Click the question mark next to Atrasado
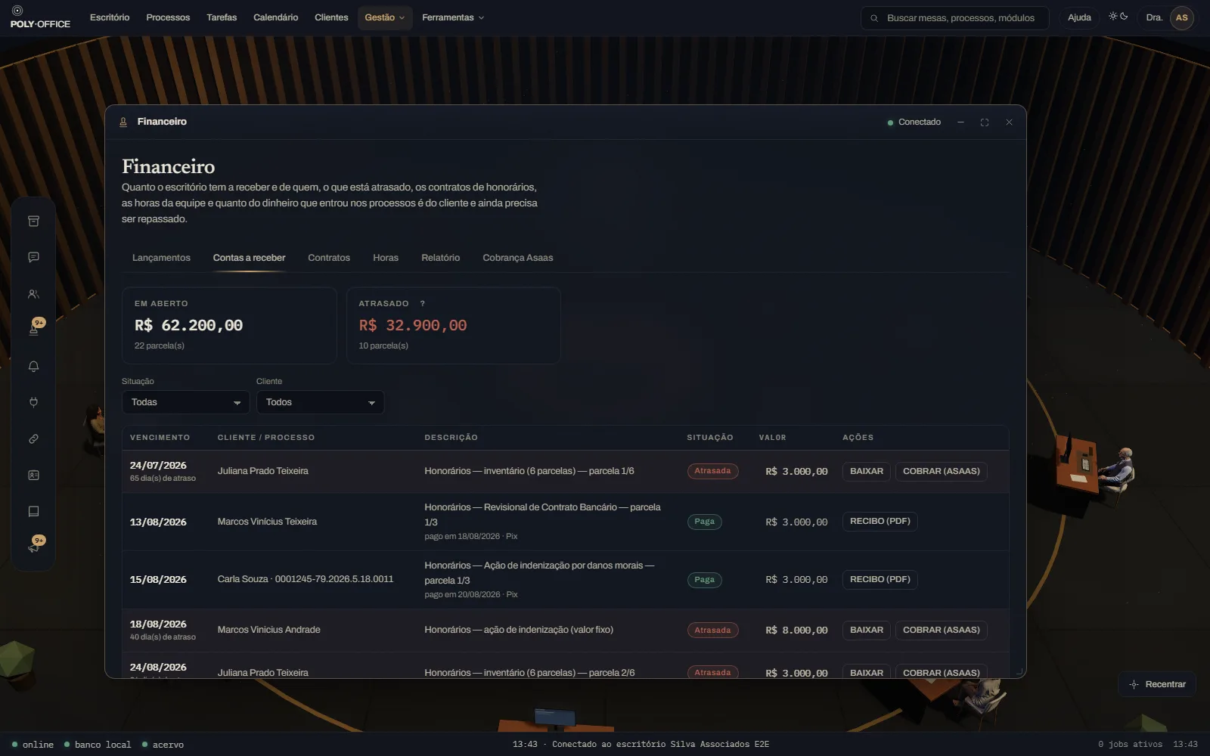The height and width of the screenshot is (756, 1210). tap(422, 303)
